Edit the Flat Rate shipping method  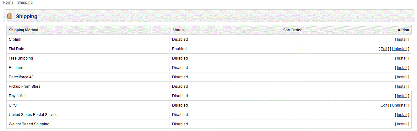tap(384, 49)
